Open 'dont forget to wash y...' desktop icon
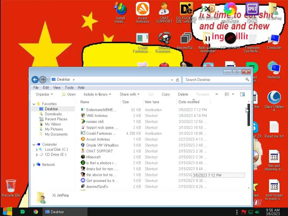The width and height of the screenshot is (288, 216). 274,190
